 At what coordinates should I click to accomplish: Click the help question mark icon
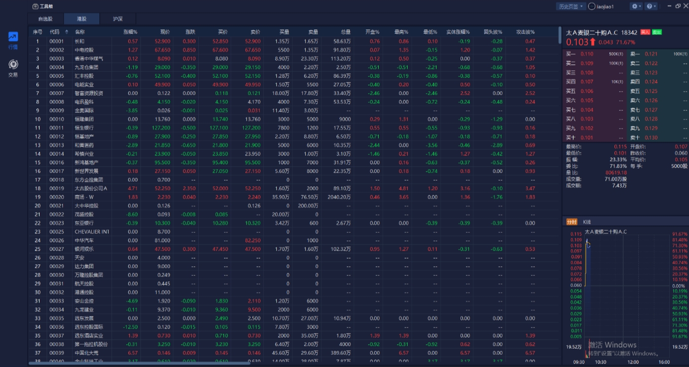click(649, 6)
